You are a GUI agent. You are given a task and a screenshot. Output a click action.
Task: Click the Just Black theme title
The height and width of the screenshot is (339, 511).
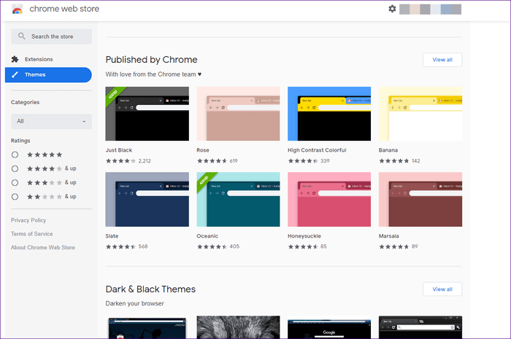(x=118, y=150)
